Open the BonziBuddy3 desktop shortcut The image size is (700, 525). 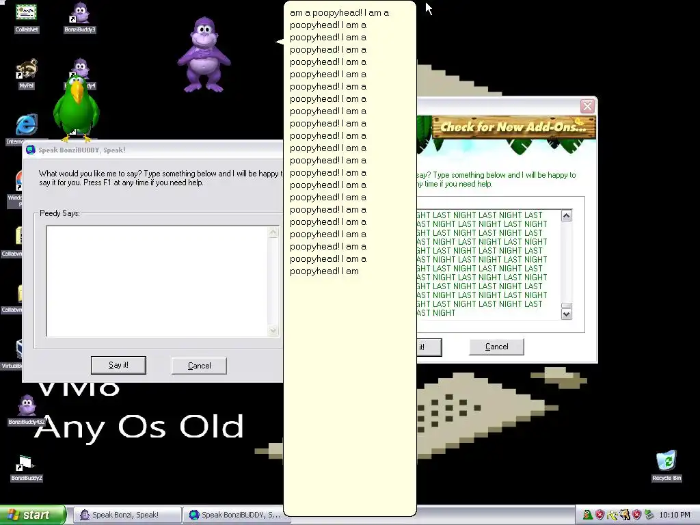[x=80, y=17]
